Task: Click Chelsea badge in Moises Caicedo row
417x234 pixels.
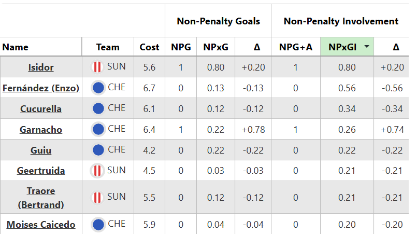Action: (98, 225)
